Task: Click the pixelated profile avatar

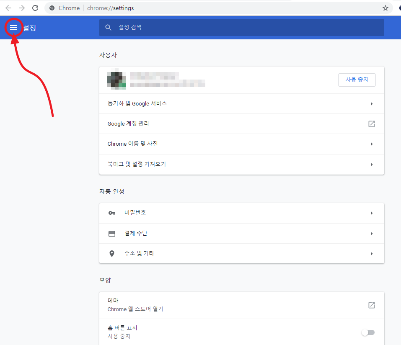Action: (116, 80)
